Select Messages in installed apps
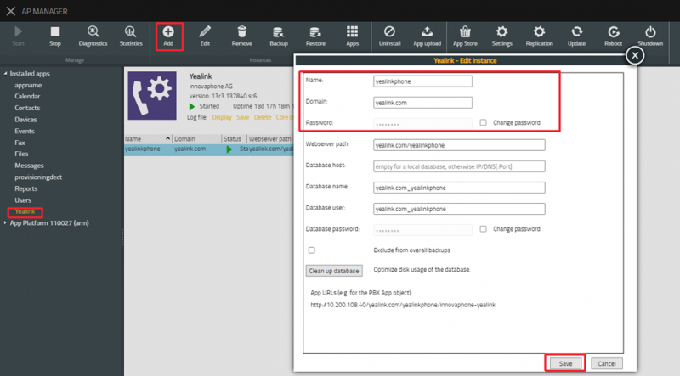680x376 pixels. pos(29,166)
